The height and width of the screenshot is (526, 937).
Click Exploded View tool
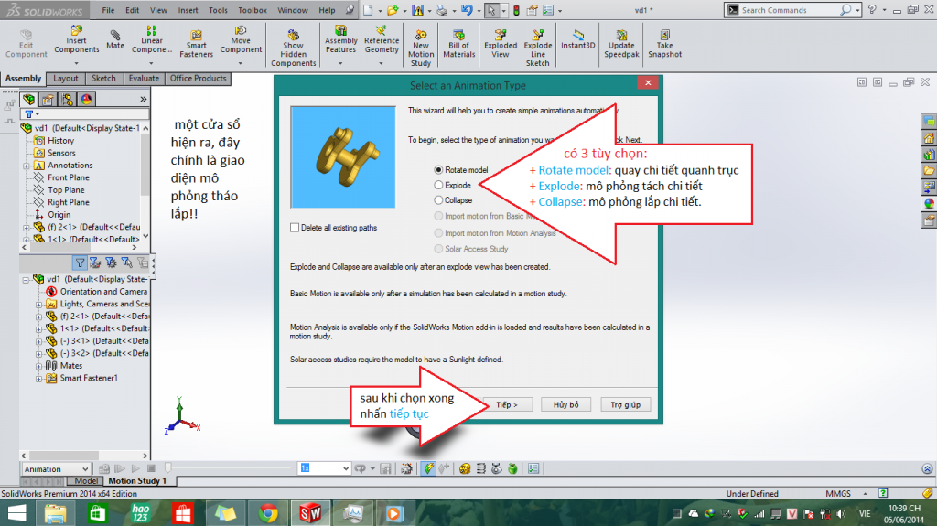pyautogui.click(x=501, y=43)
